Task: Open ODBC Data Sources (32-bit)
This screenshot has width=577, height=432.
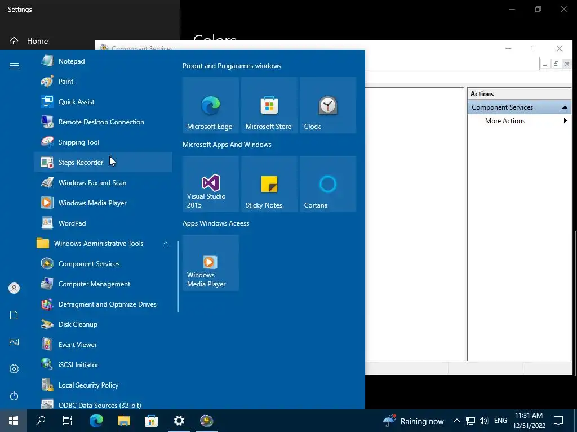Action: (103, 403)
